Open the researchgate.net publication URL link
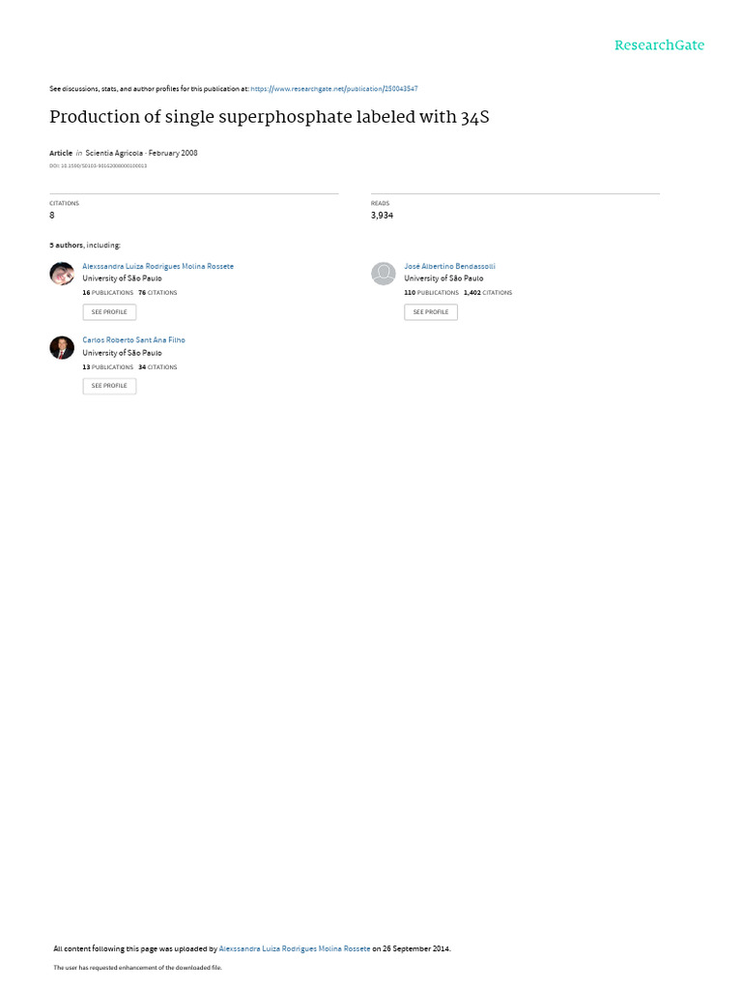 [x=333, y=89]
